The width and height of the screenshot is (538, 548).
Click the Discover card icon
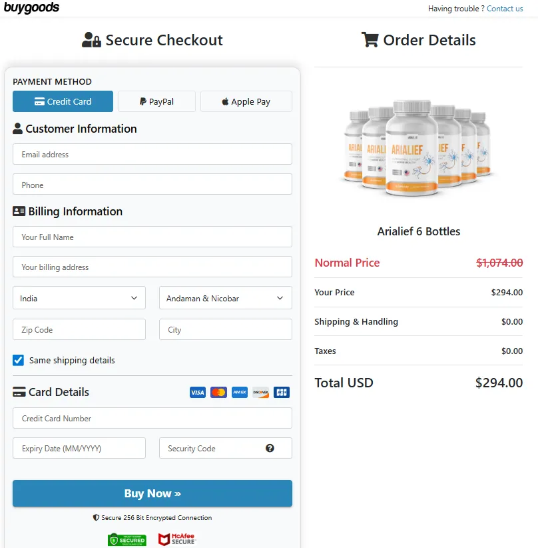point(260,393)
